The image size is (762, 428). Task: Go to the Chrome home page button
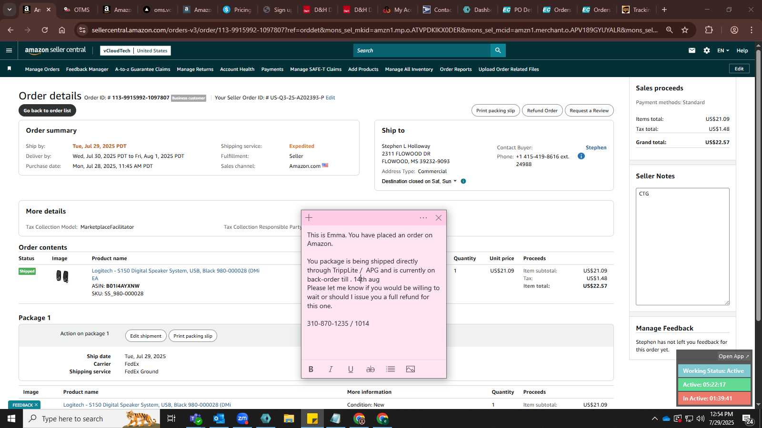point(62,30)
